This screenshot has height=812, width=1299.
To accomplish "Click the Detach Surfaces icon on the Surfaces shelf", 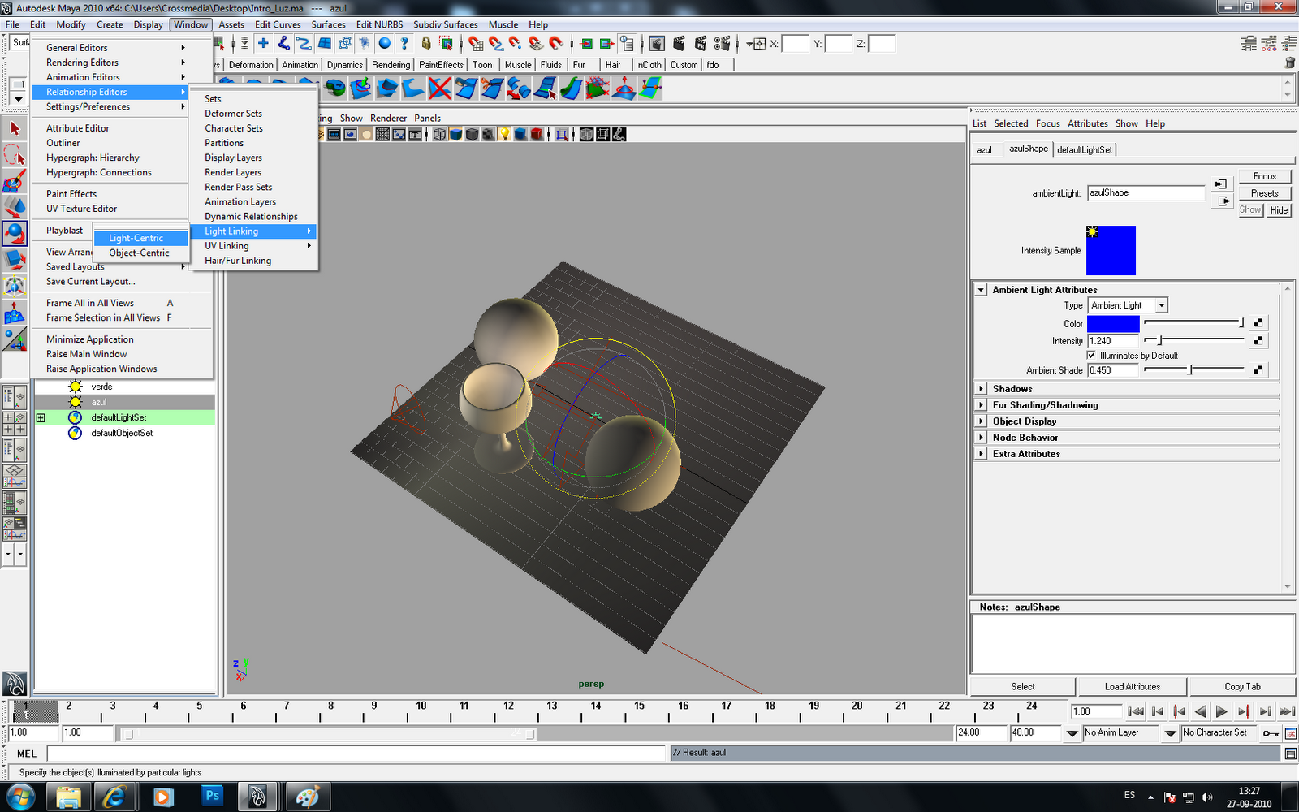I will click(490, 89).
